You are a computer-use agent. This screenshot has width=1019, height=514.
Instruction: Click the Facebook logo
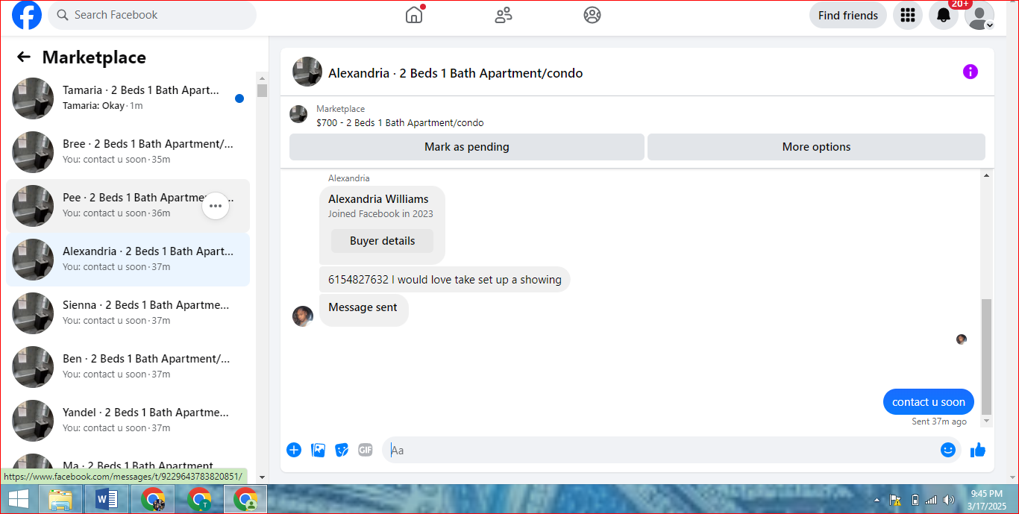pyautogui.click(x=27, y=15)
